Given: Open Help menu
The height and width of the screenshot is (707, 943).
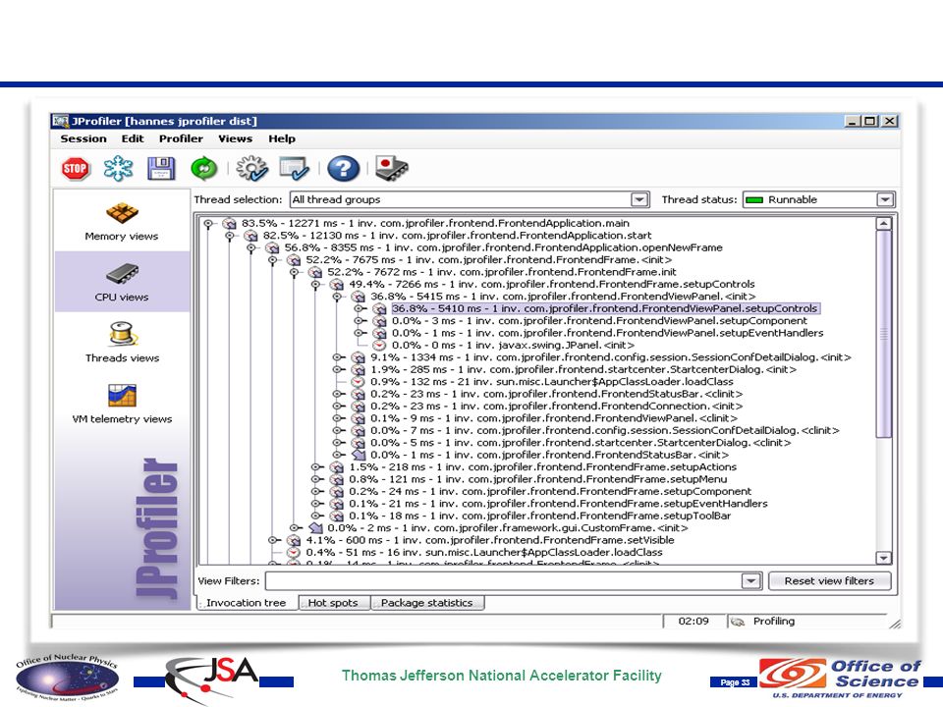Looking at the screenshot, I should click(282, 138).
